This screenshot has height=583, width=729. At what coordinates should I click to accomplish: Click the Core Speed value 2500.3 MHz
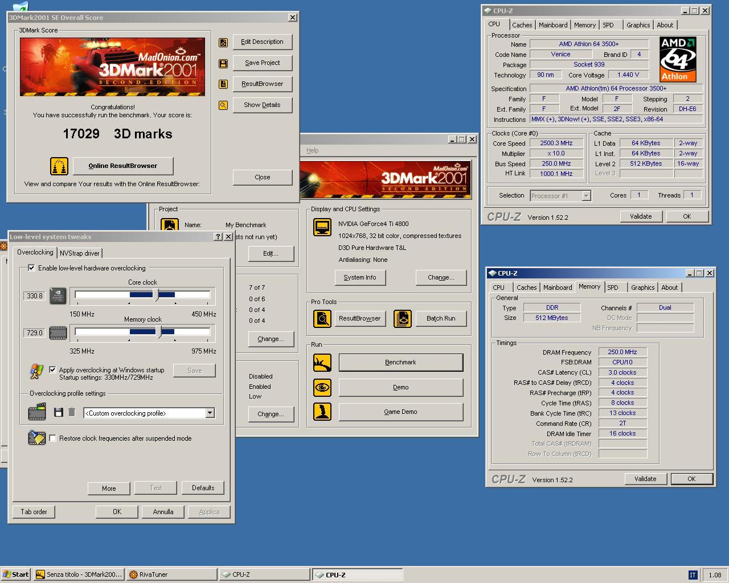click(x=556, y=143)
